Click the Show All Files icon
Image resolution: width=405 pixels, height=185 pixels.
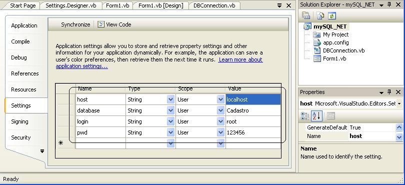point(320,16)
